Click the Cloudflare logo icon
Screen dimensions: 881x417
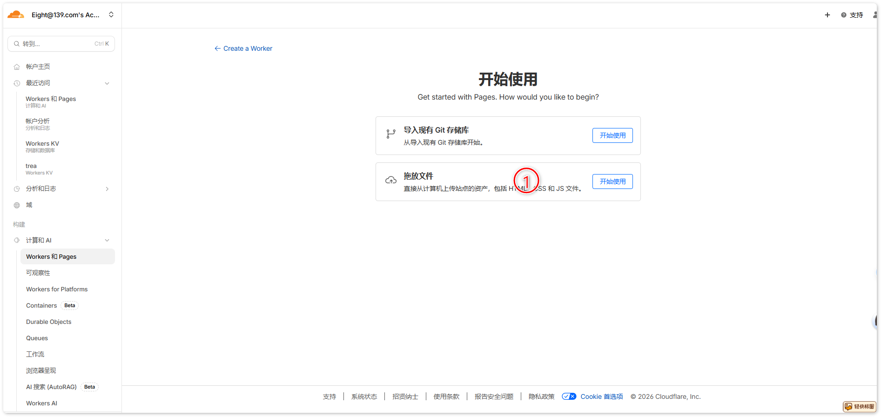point(16,15)
